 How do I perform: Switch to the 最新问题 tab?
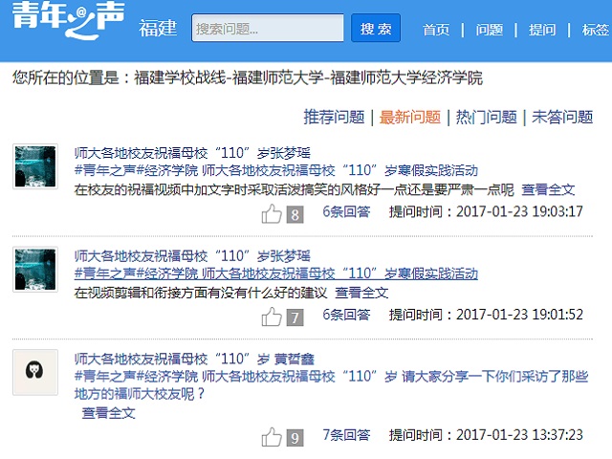click(x=410, y=117)
